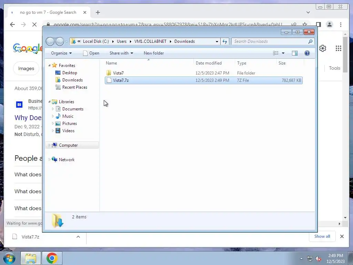Click Show all downloads in Chrome
353x265 pixels.
(322, 236)
